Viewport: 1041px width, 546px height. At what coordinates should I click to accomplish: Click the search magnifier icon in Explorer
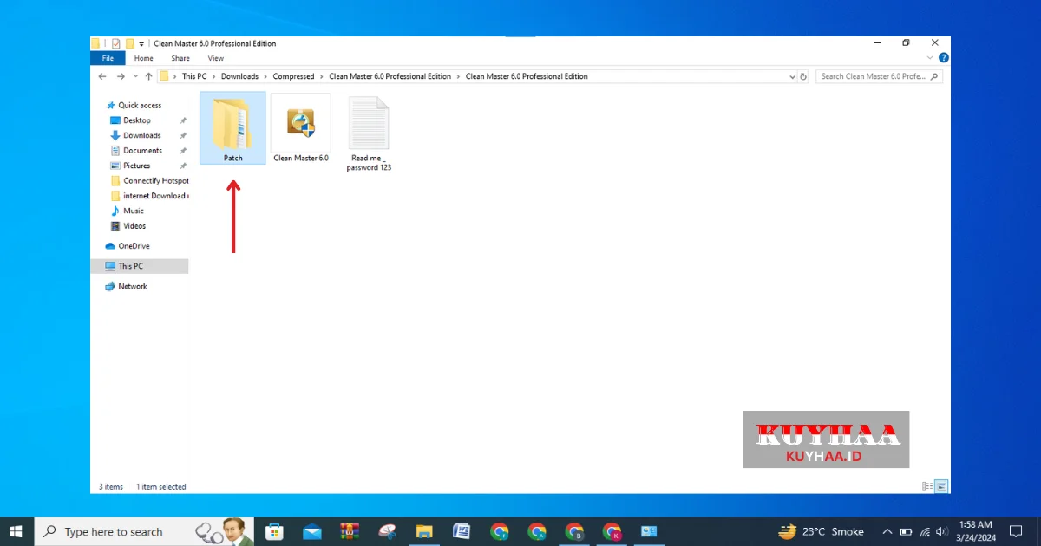tap(934, 76)
